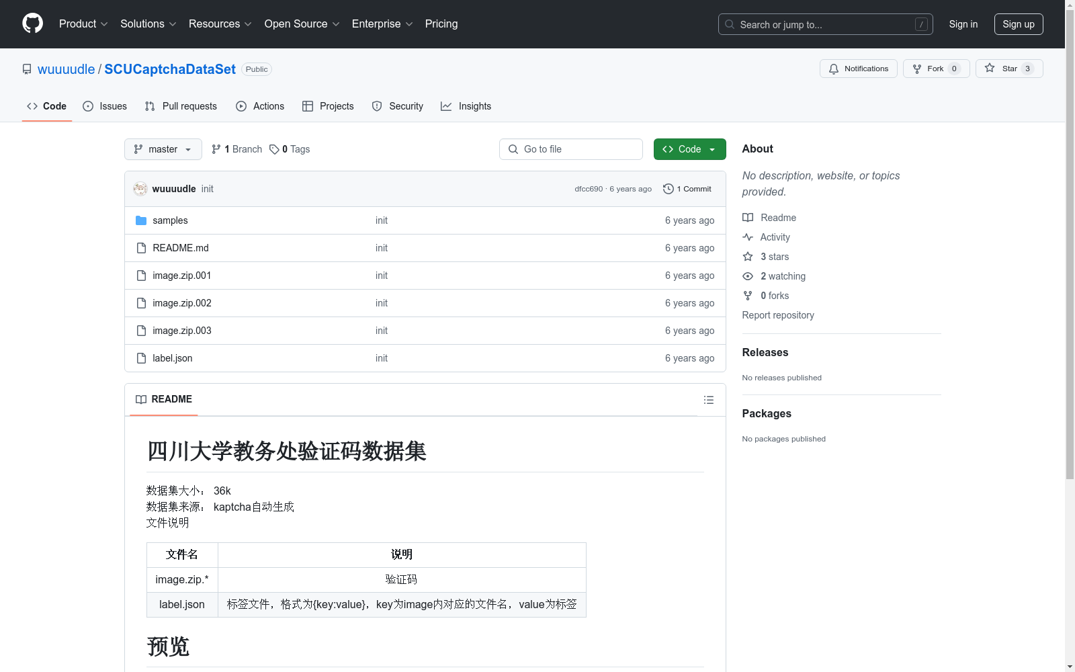The image size is (1075, 672).
Task: Click the slash shortcut key icon in the search bar
Action: (x=921, y=24)
